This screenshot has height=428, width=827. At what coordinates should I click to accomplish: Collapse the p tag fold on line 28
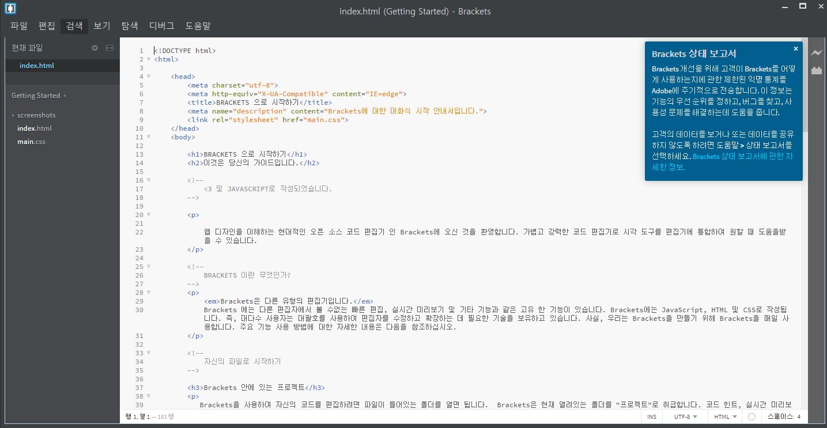149,292
